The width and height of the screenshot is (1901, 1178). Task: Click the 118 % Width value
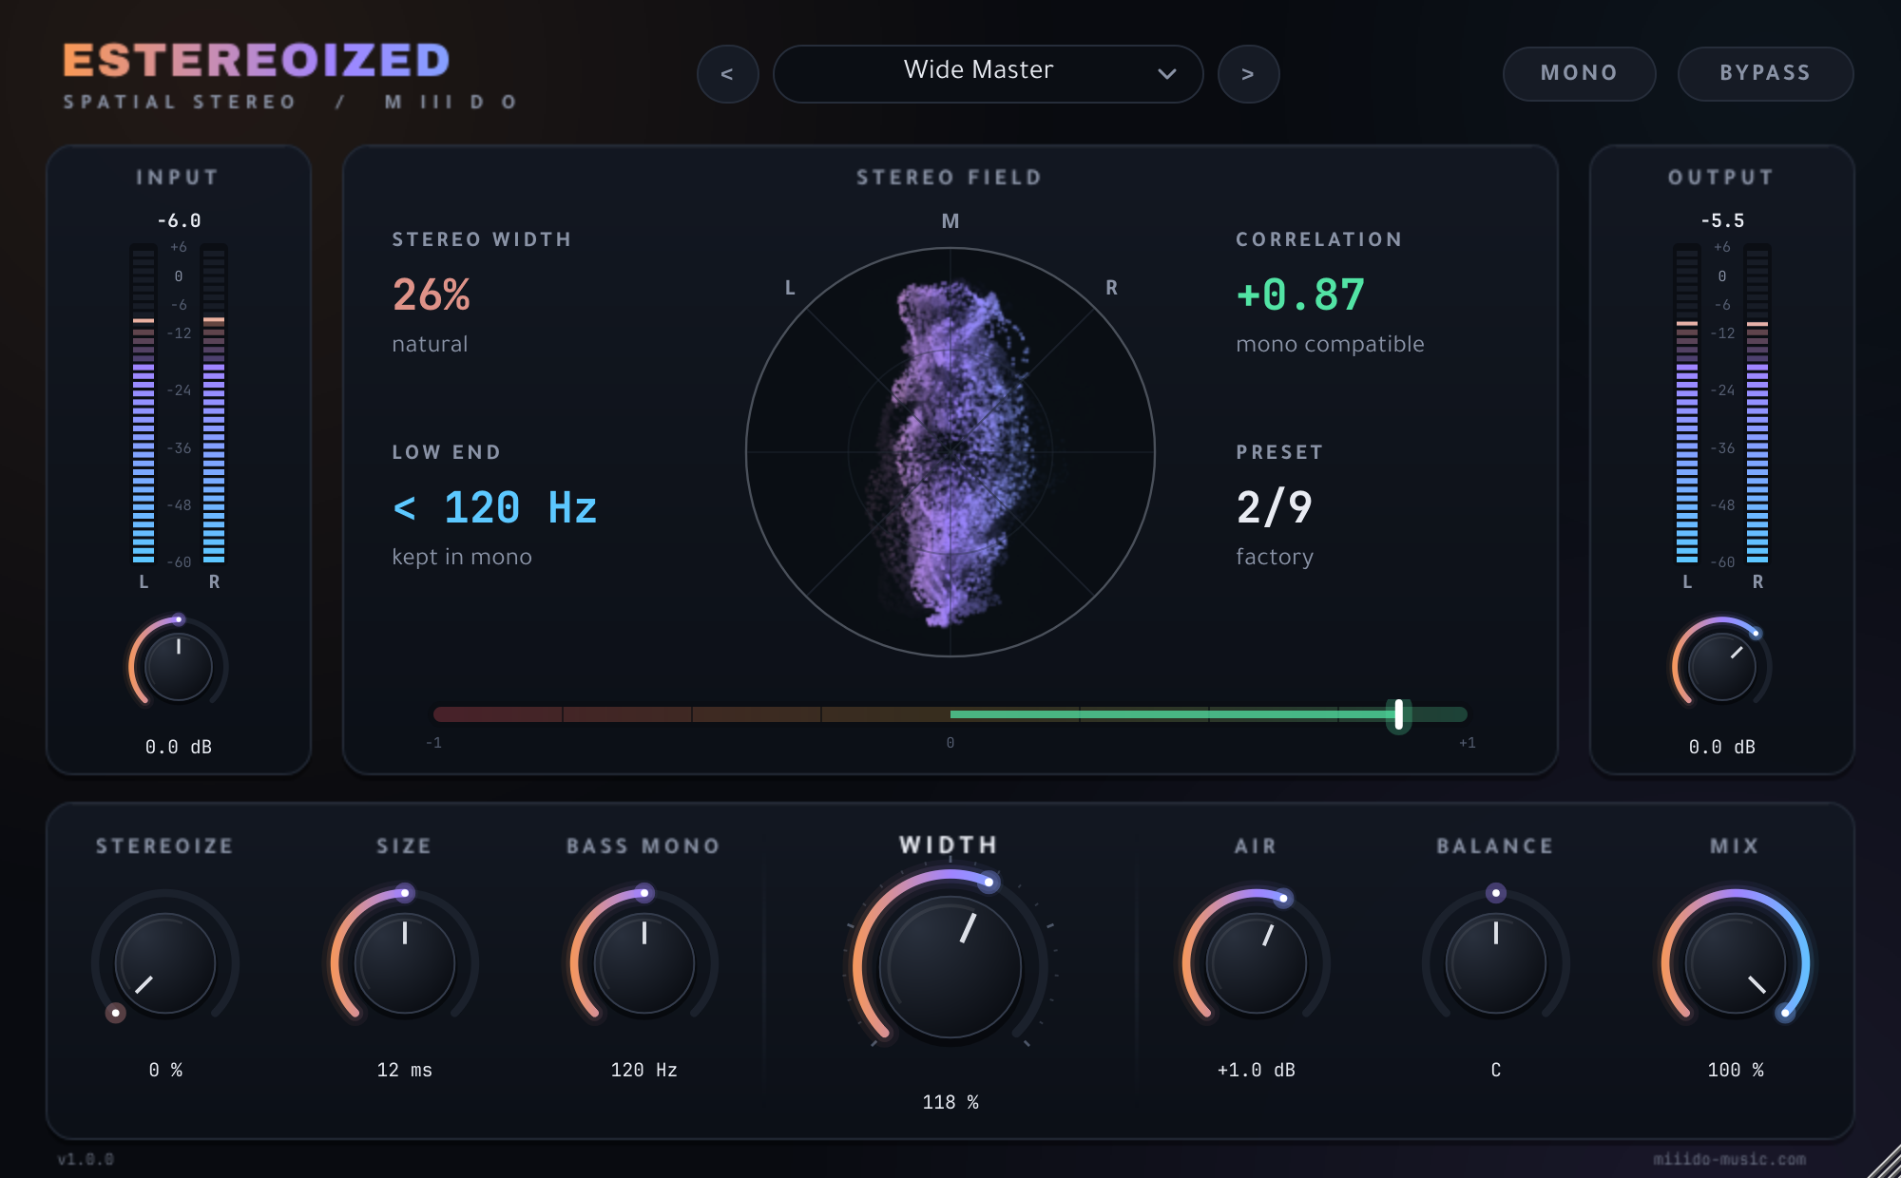pos(950,1102)
